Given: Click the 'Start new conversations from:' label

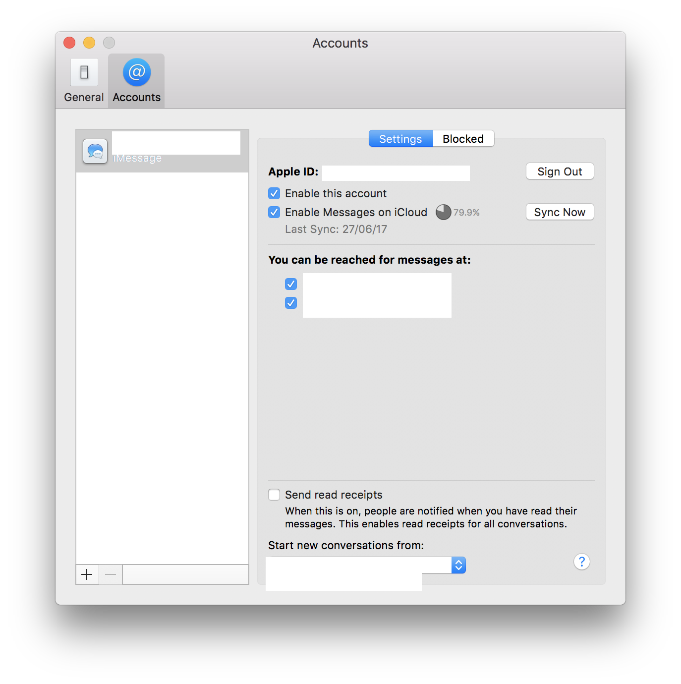Looking at the screenshot, I should point(346,545).
